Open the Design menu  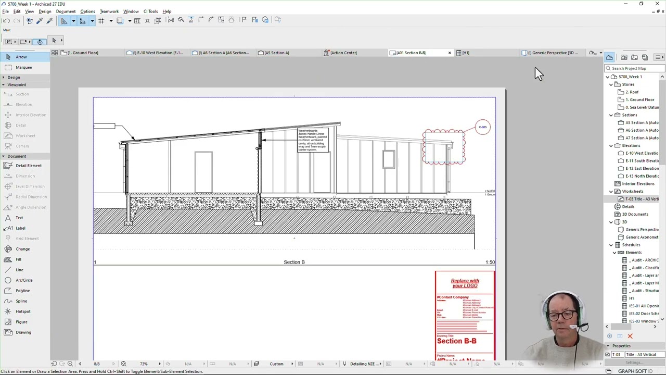[x=45, y=11]
